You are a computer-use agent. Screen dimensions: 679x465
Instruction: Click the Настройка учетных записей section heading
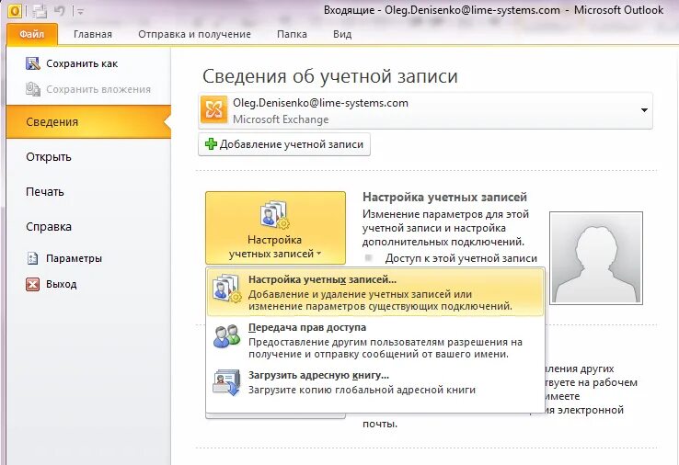(444, 198)
